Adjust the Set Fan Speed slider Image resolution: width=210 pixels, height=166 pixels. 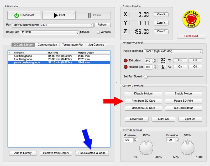146,77
